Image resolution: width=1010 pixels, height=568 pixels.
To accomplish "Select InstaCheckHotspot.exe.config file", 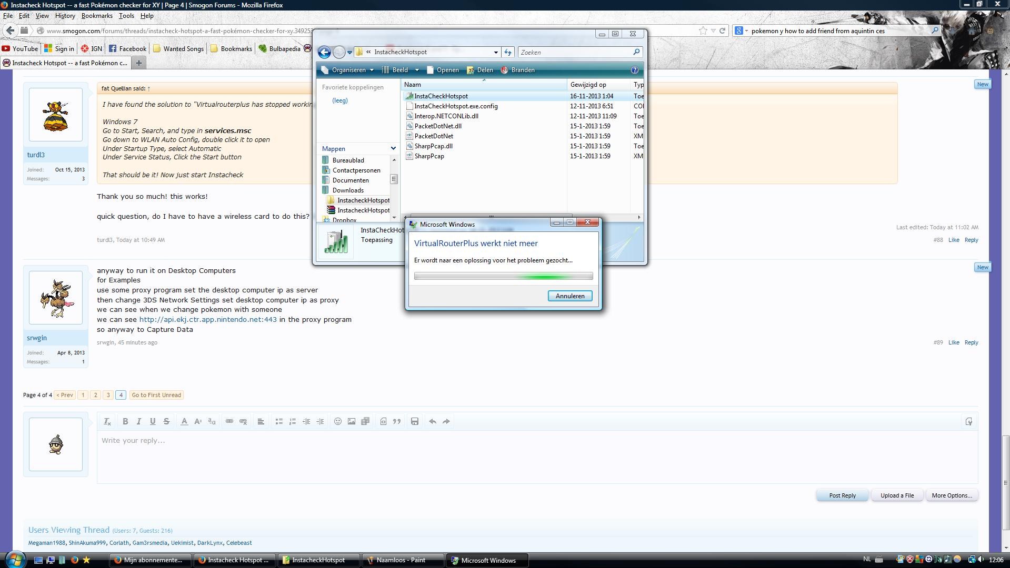I will (456, 106).
